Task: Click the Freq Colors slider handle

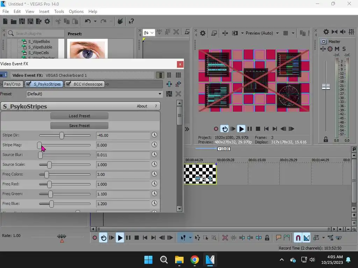Action: pyautogui.click(x=46, y=174)
